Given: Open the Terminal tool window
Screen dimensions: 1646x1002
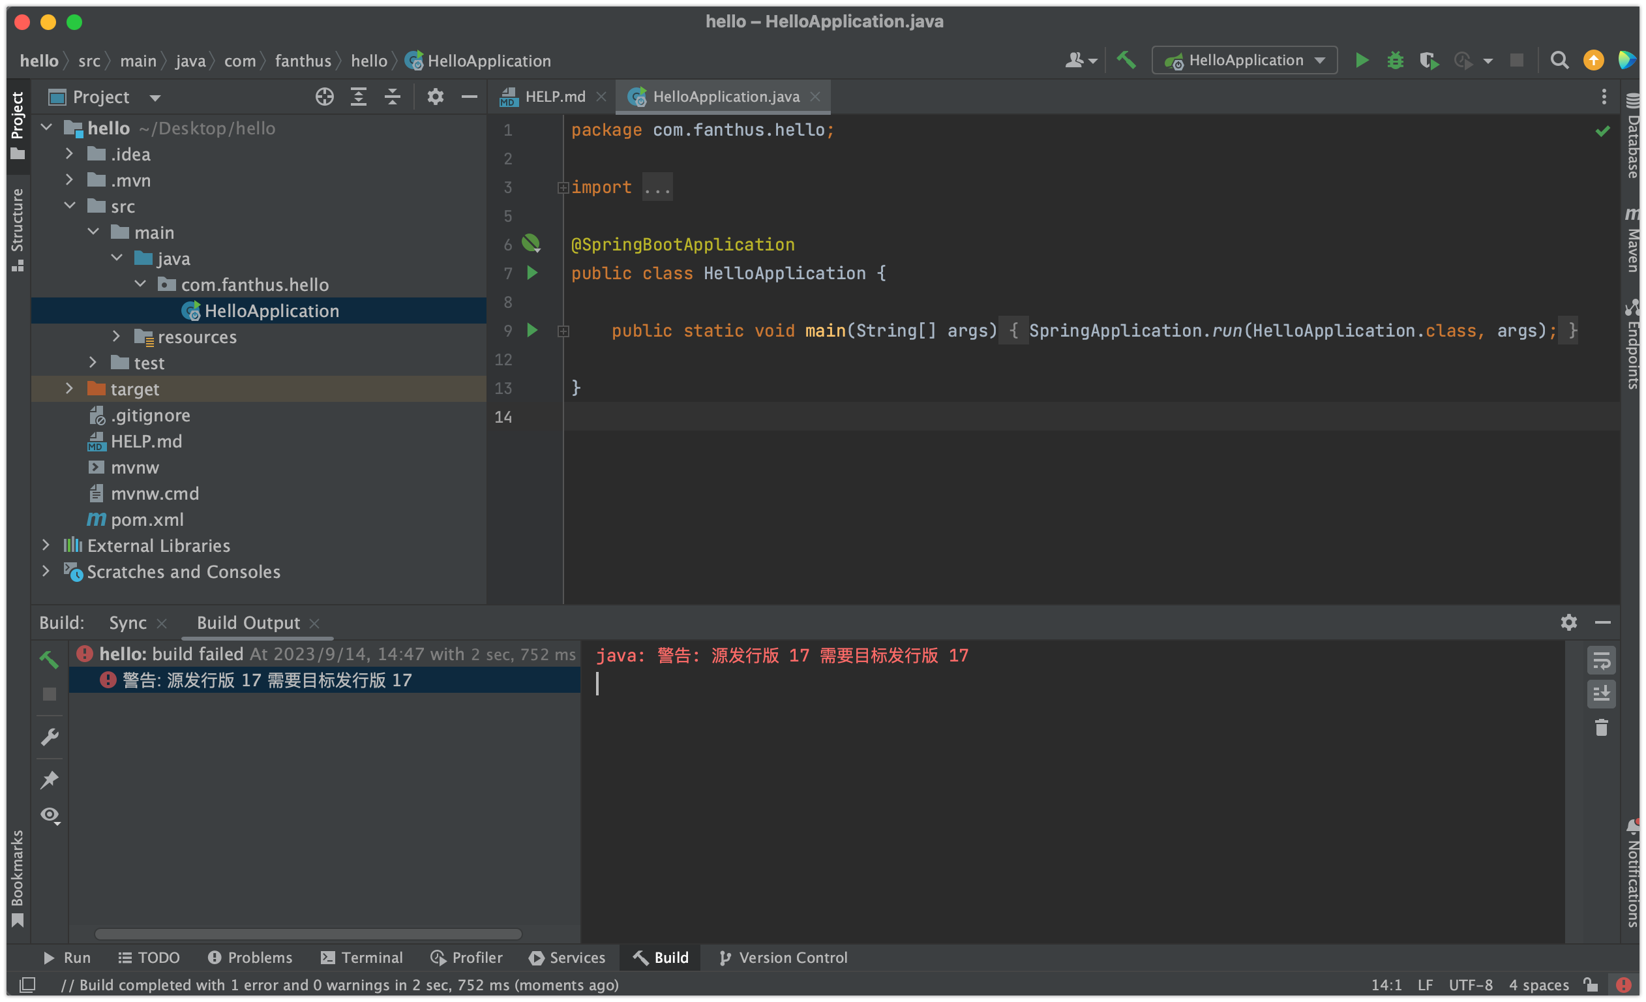Looking at the screenshot, I should pyautogui.click(x=362, y=957).
